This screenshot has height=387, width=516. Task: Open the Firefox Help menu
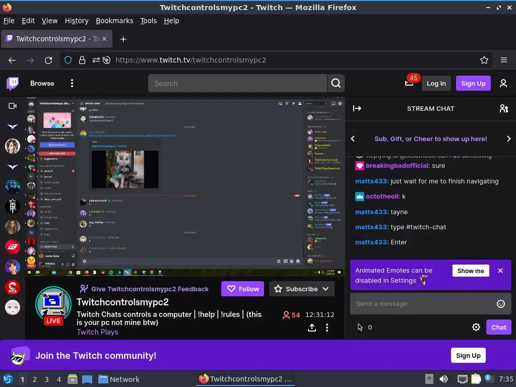coord(171,21)
